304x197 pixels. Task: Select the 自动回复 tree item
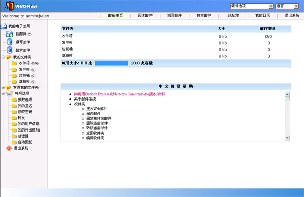pos(25,142)
